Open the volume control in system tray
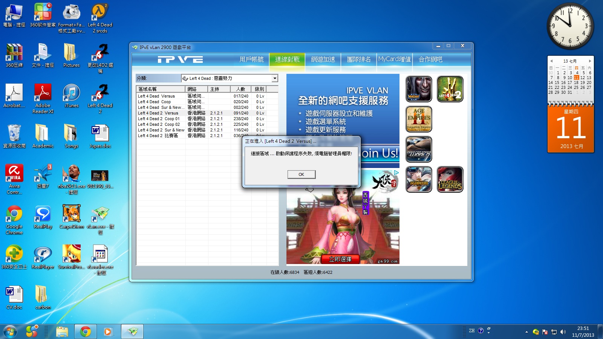 563,332
